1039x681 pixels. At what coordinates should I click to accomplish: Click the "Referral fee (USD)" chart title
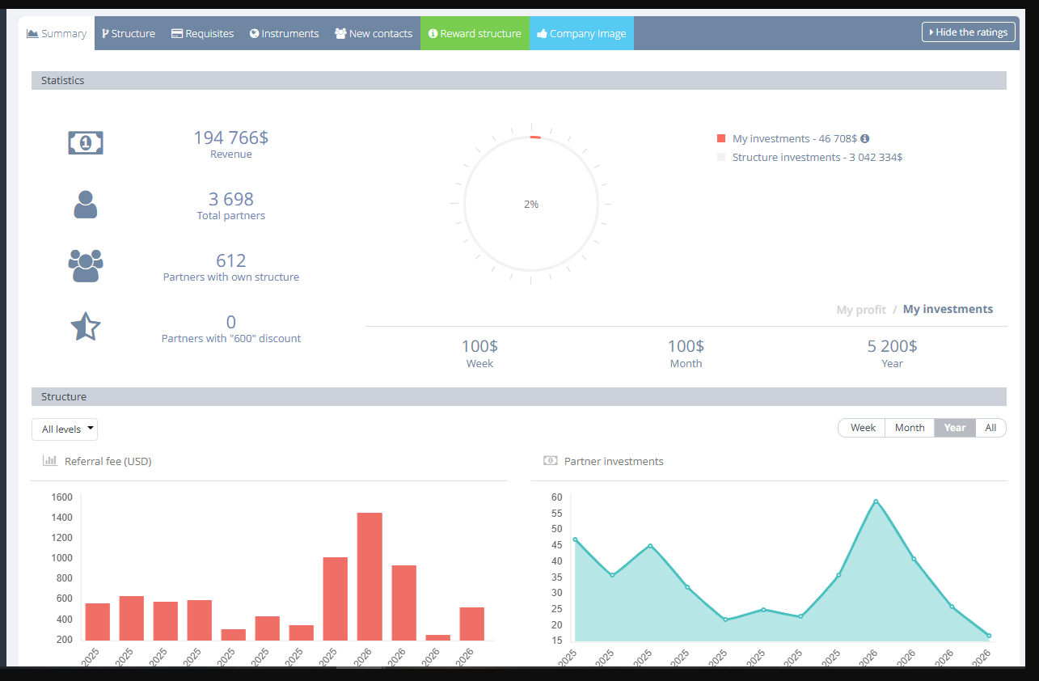tap(108, 462)
